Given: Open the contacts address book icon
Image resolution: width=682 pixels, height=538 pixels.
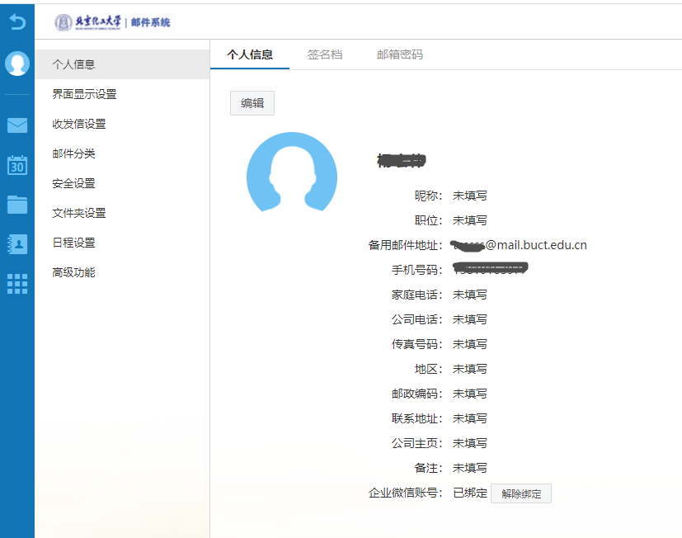Looking at the screenshot, I should tap(17, 243).
